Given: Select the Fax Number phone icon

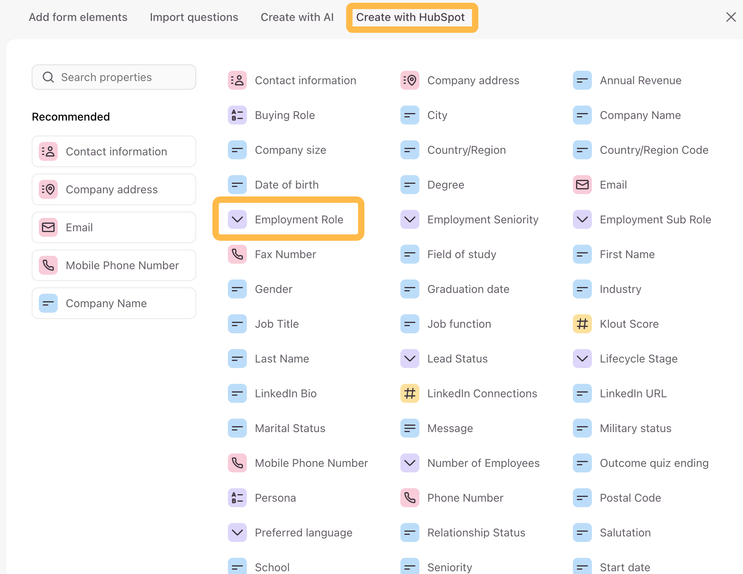Looking at the screenshot, I should click(237, 255).
